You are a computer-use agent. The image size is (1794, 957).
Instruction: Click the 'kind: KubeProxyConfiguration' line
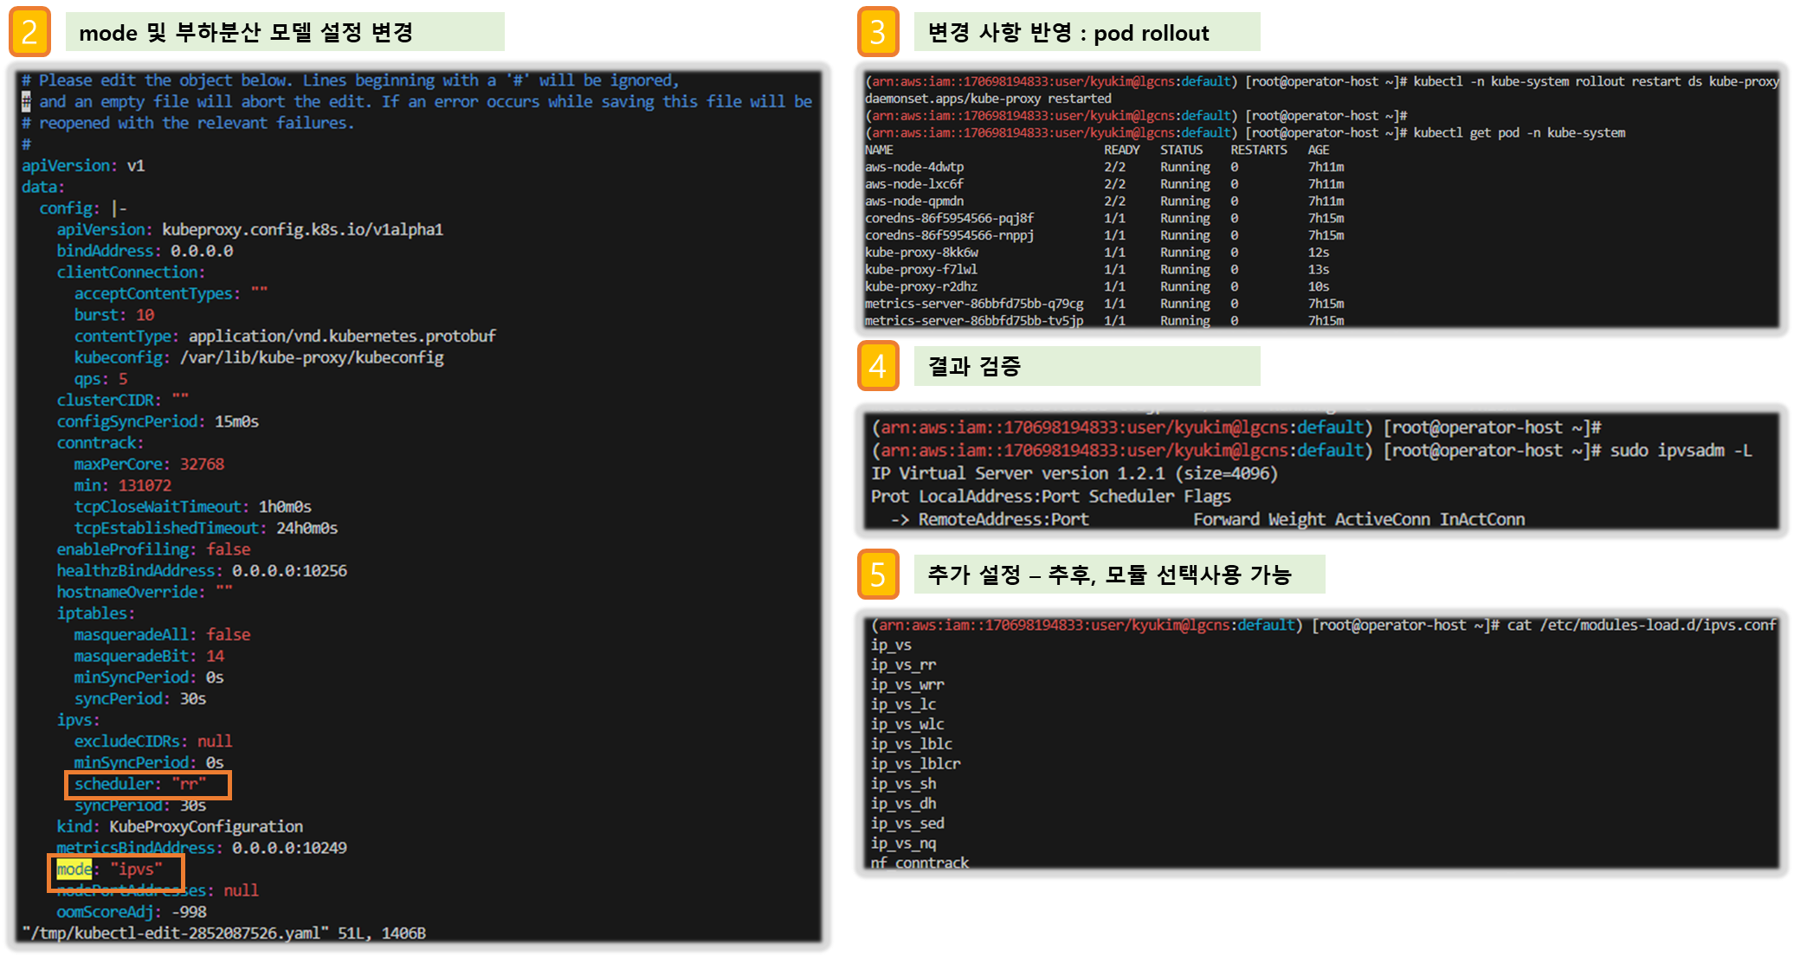(180, 826)
